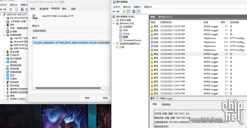Viewport: 247px width, 128px height.
Task: Select Microsoft 存储 device in Device Manager
Action: [21, 41]
